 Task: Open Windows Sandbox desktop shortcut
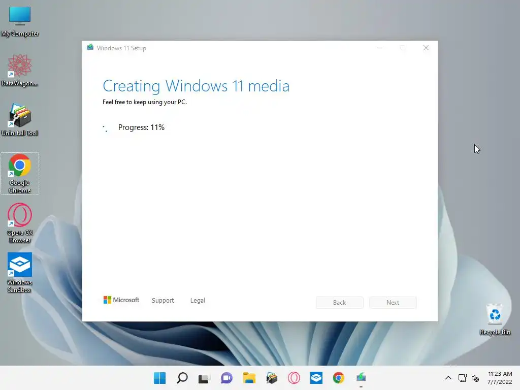(x=20, y=273)
